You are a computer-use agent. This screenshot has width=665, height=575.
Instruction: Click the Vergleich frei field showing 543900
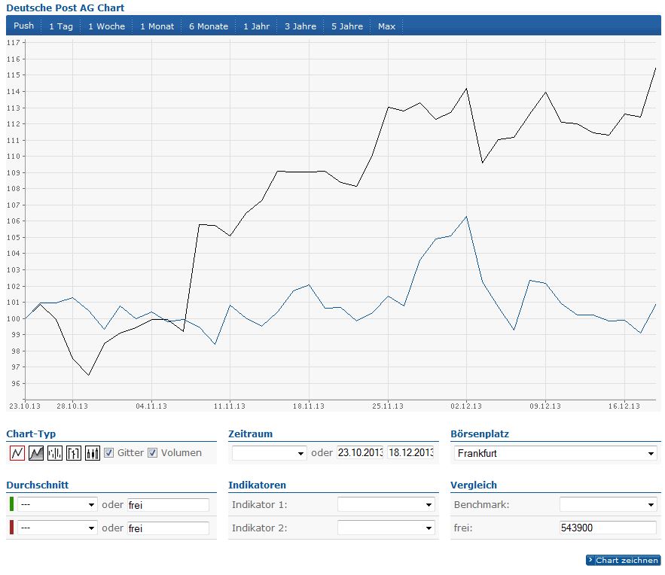click(609, 528)
